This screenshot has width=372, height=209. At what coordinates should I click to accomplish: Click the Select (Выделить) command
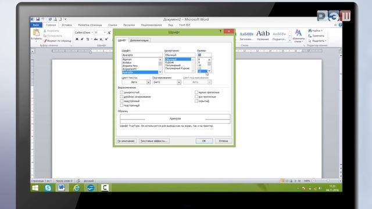tap(317, 41)
